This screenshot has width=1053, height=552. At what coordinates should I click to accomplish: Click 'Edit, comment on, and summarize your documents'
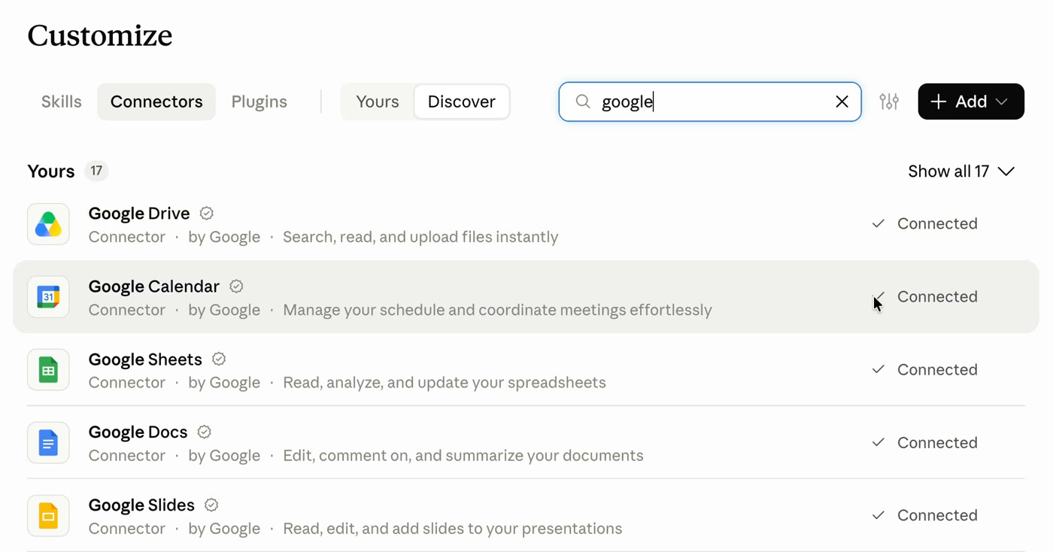point(463,456)
